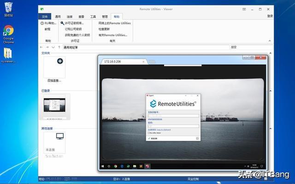Click Copy to clipboard link in Agent
This screenshot has width=295, height=184.
pyautogui.click(x=164, y=130)
